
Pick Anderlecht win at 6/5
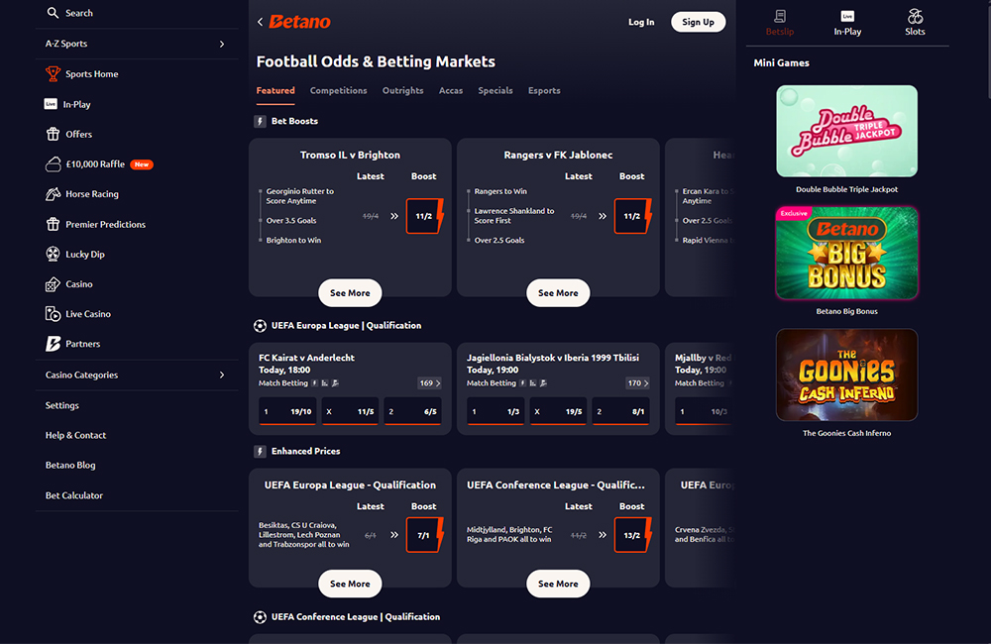412,411
